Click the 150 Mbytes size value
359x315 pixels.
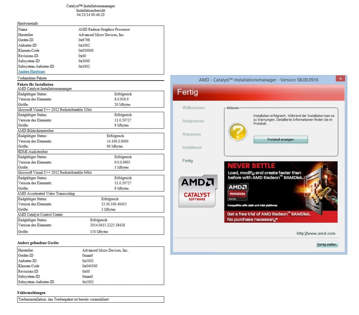tap(99, 232)
